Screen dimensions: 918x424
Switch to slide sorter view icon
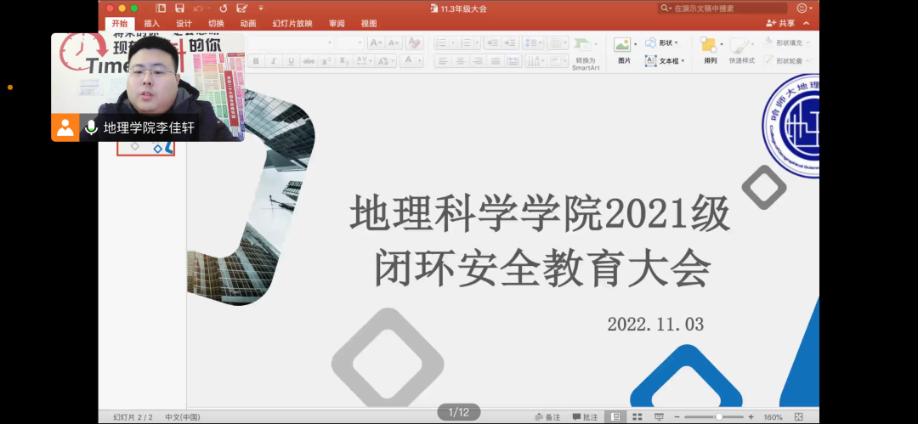coord(637,417)
